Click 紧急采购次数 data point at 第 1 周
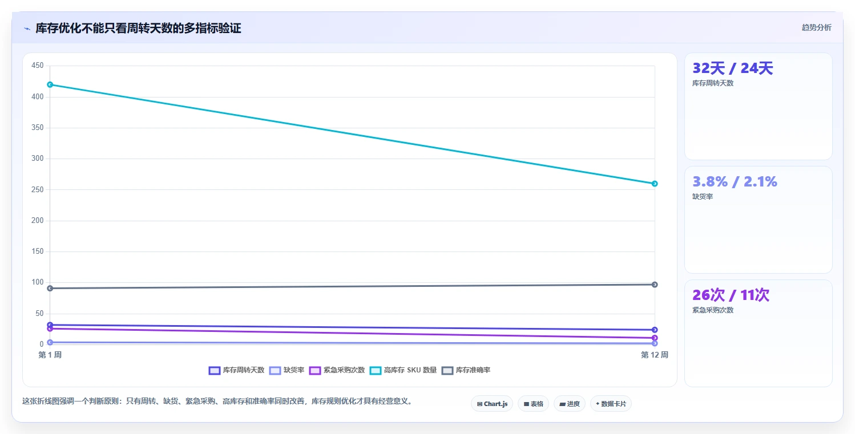The width and height of the screenshot is (855, 434). [50, 328]
